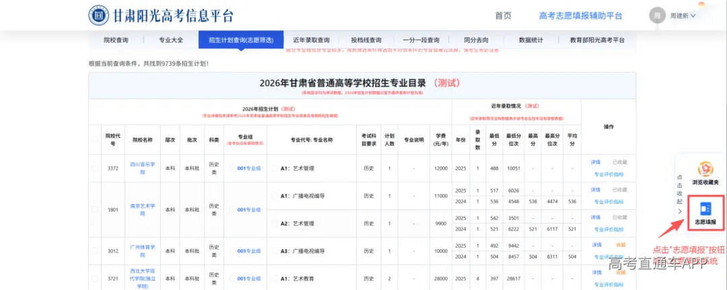Open the 浏览收藏夹 floating icon

click(x=705, y=173)
